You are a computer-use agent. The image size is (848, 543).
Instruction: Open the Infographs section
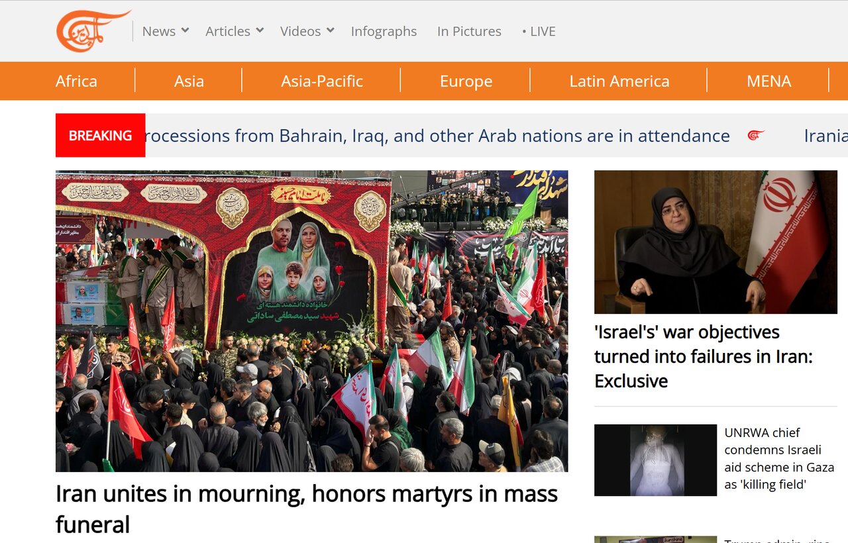tap(384, 31)
